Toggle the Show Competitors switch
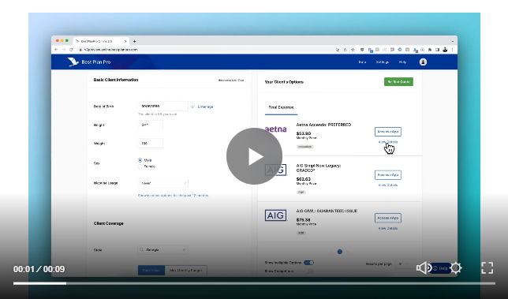This screenshot has height=299, width=508. pos(308,271)
